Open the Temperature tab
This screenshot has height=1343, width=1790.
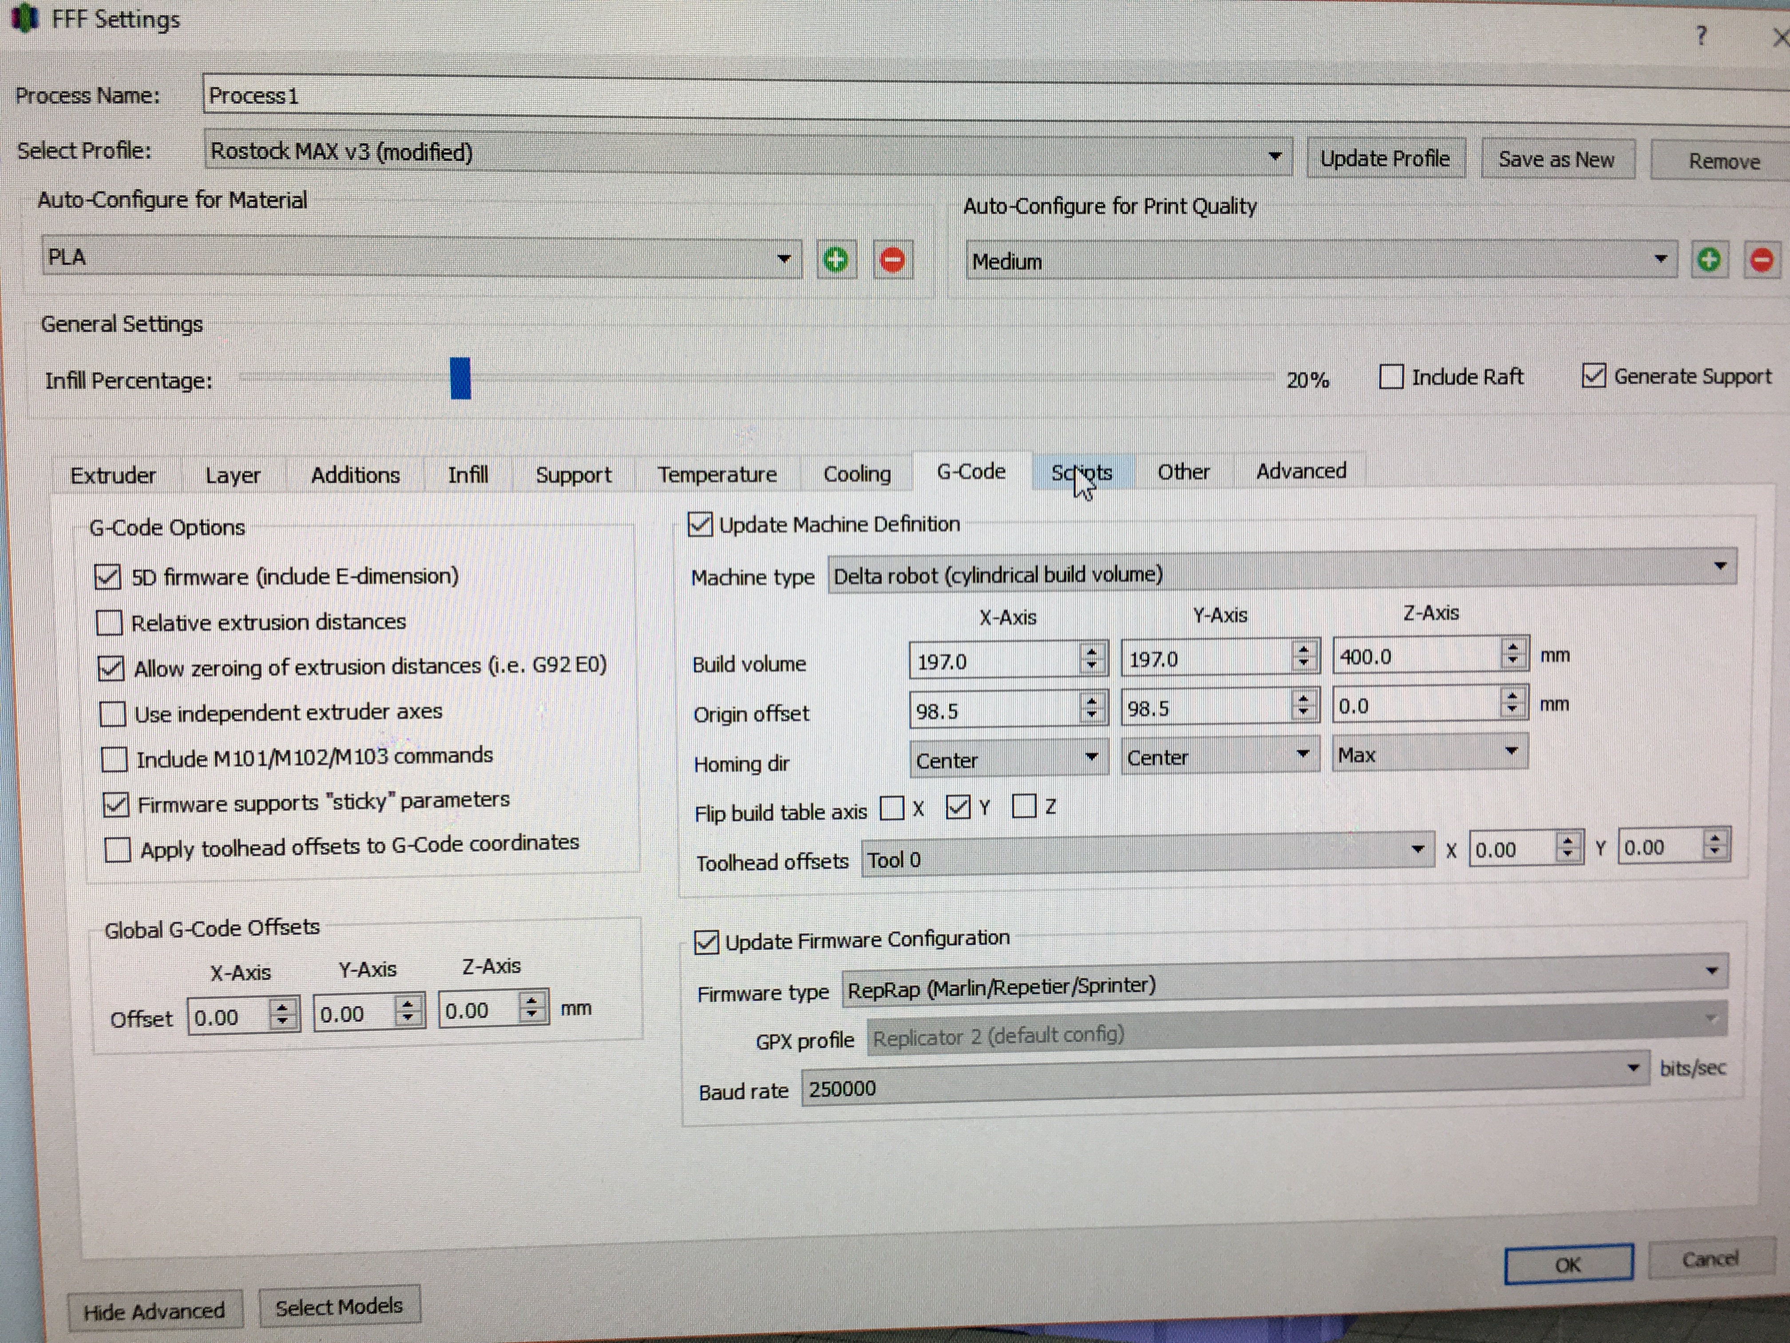(716, 474)
